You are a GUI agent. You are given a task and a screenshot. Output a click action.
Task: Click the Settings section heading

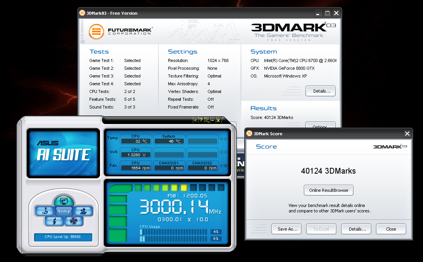coord(182,52)
